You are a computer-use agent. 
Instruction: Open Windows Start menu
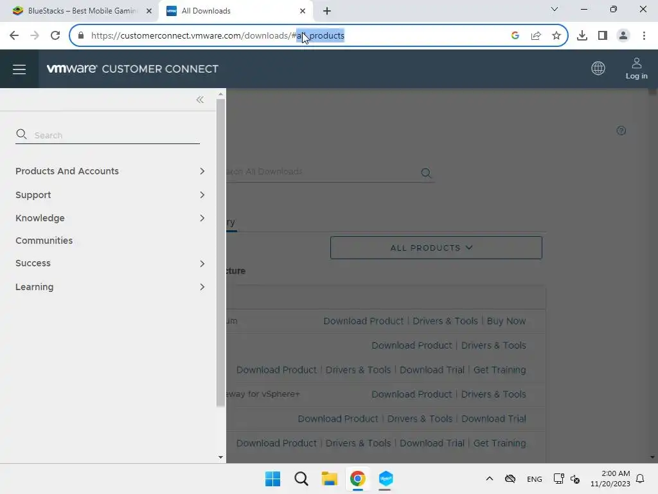tap(272, 479)
